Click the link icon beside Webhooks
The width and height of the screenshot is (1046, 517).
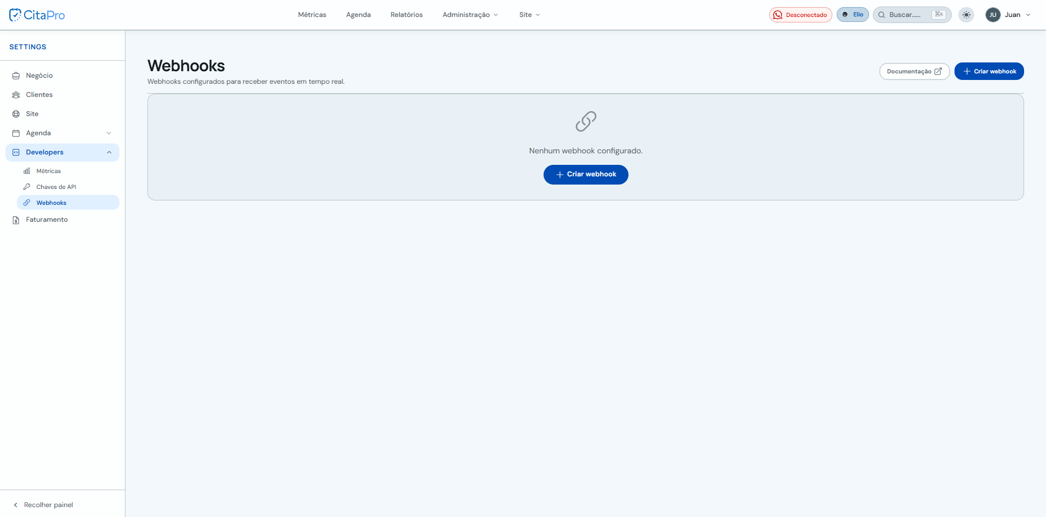coord(27,203)
